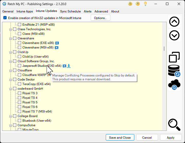Click the overlapping squares icon in the sidebar
This screenshot has width=185, height=143.
click(174, 57)
